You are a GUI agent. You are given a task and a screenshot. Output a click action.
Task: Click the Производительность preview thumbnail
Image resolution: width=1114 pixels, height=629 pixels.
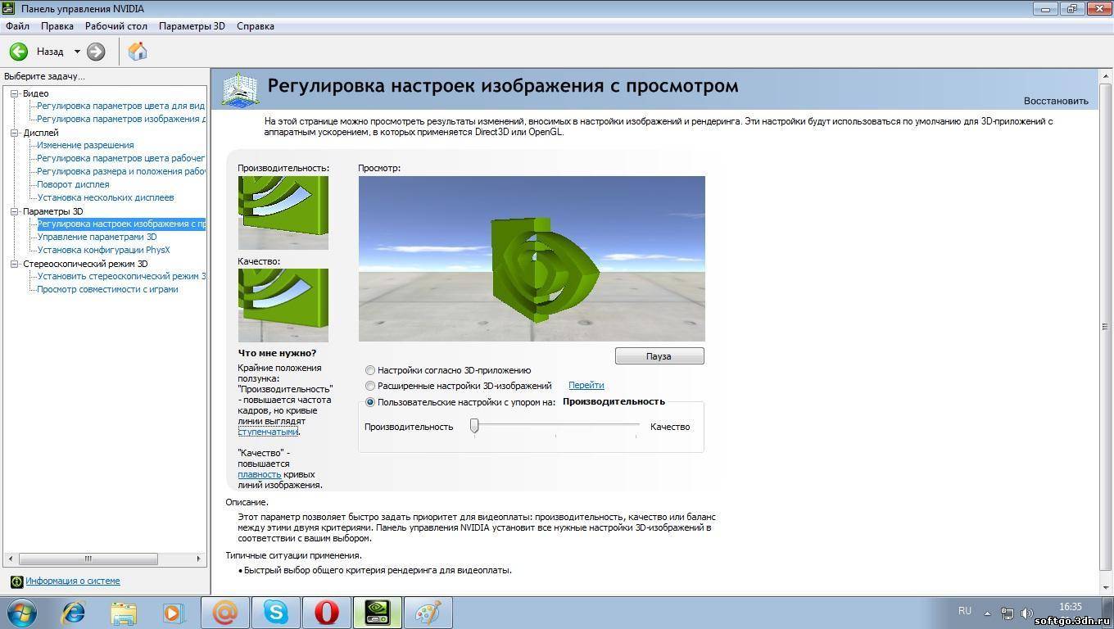(283, 213)
